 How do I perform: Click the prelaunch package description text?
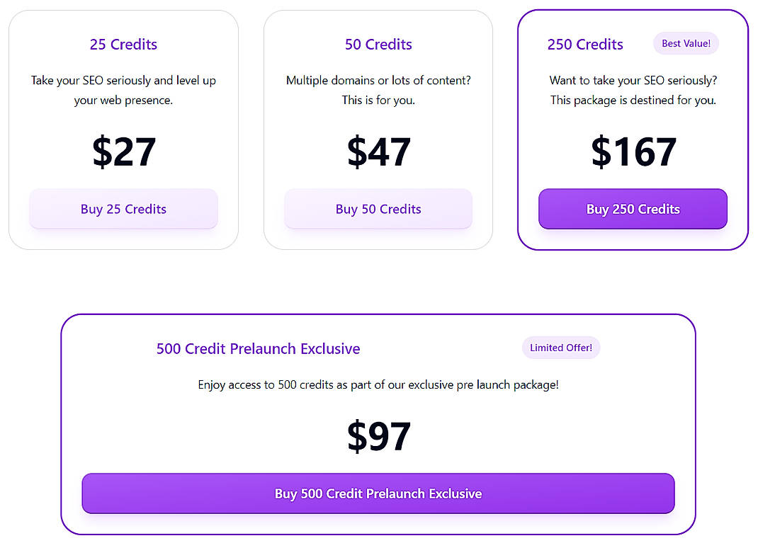click(x=378, y=384)
